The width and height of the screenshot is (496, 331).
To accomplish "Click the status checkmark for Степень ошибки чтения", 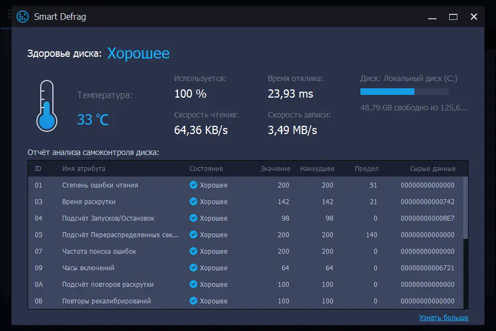I will click(x=193, y=185).
